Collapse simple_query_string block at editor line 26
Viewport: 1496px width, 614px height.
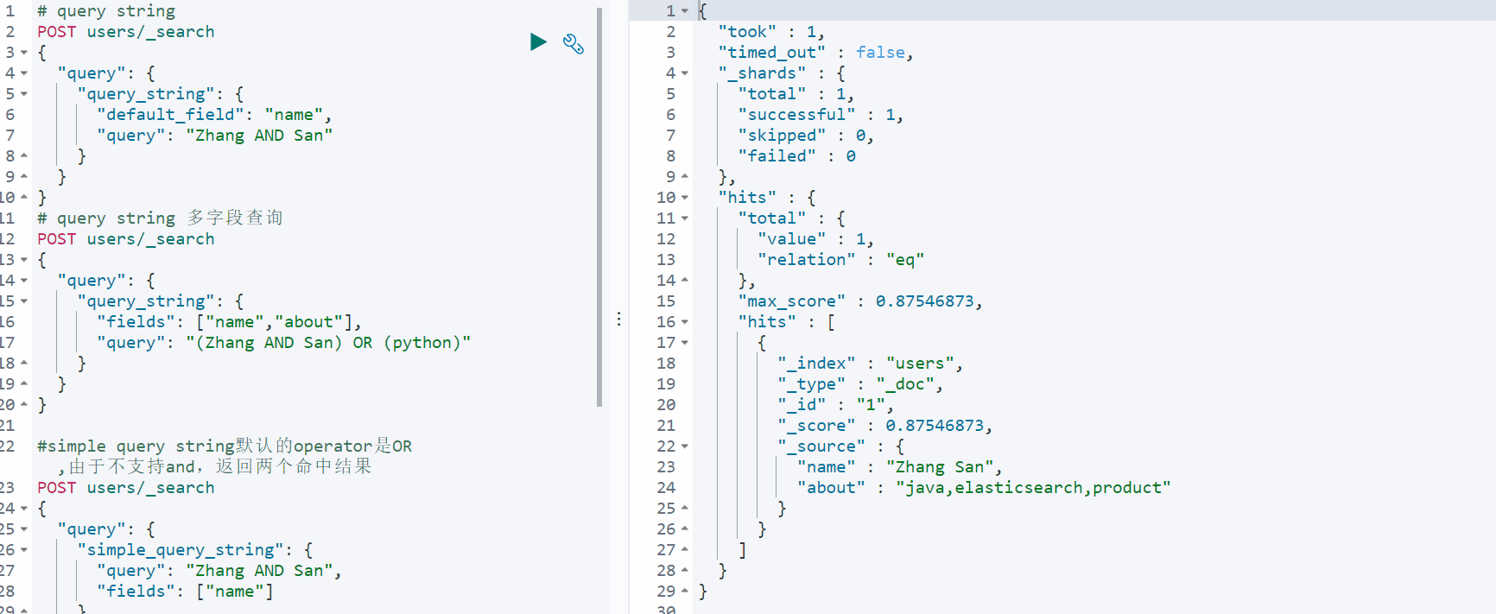(x=24, y=550)
